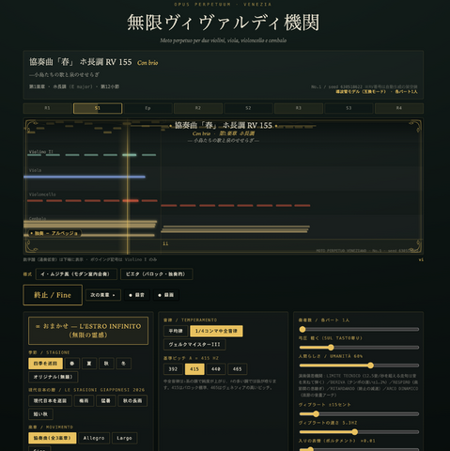Click the Violoncello track label
The height and width of the screenshot is (451, 450).
(42, 194)
